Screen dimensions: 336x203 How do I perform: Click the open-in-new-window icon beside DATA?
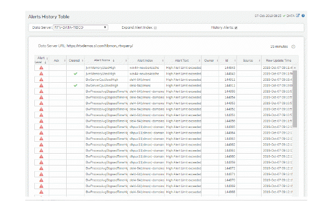click(298, 15)
